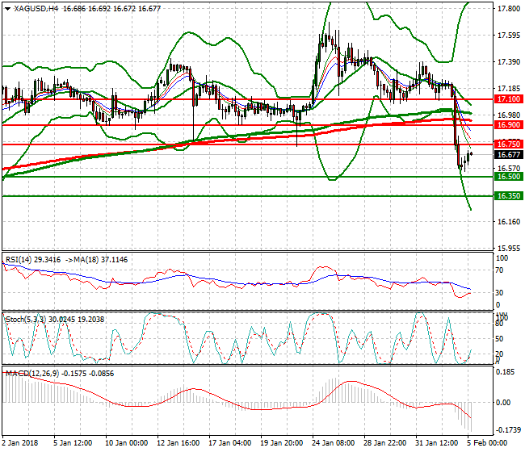The image size is (525, 452).
Task: Click the 19 Jan 20:00 time axis label
Action: [281, 443]
